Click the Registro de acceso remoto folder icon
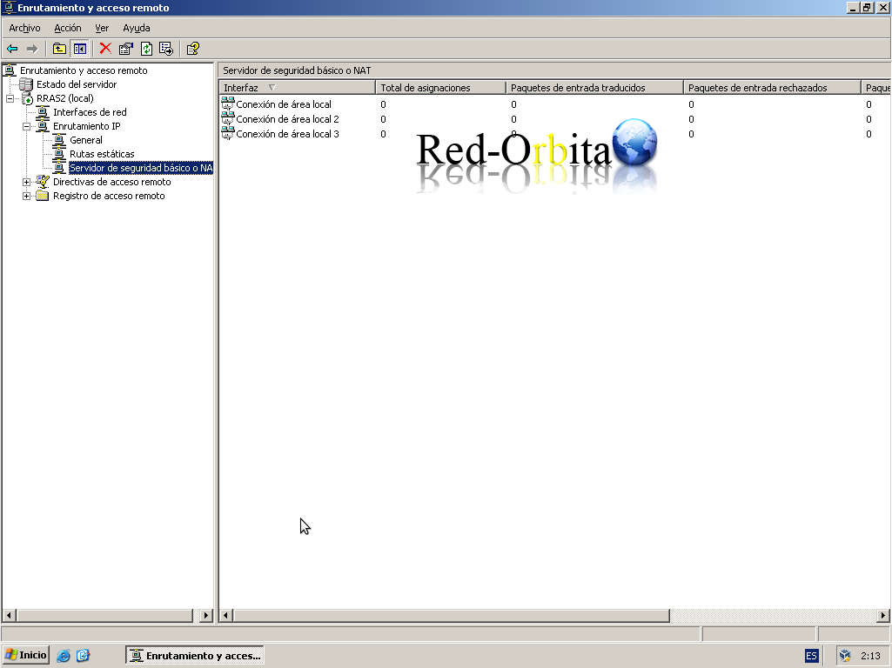Image resolution: width=892 pixels, height=668 pixels. (43, 196)
